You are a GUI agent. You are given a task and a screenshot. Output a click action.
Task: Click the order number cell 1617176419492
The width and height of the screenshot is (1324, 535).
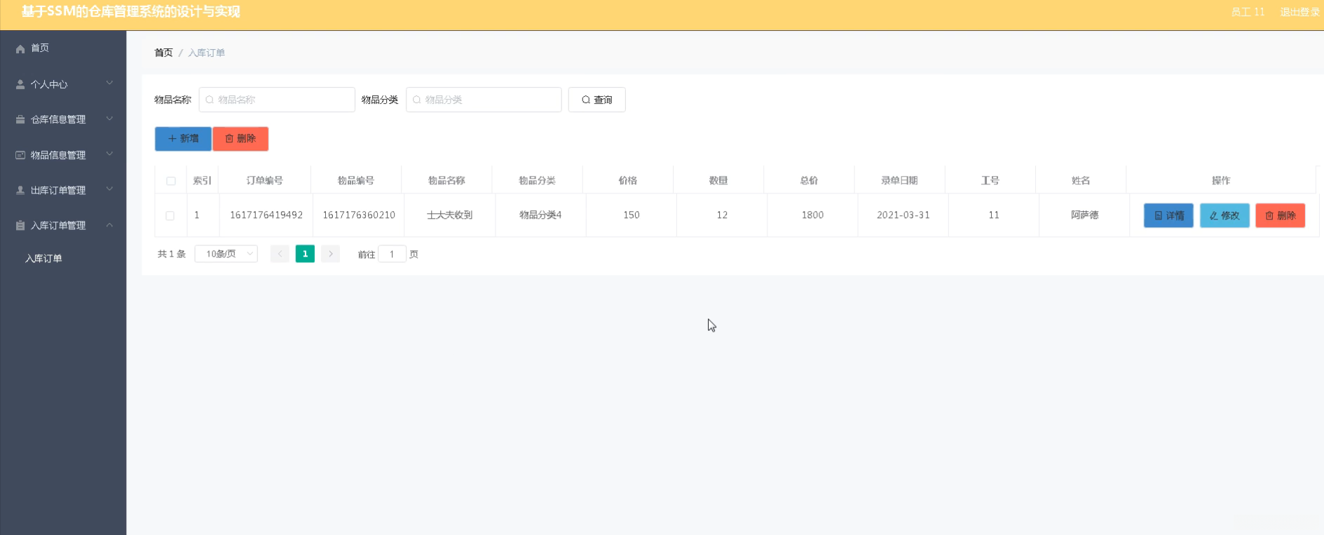(x=266, y=215)
